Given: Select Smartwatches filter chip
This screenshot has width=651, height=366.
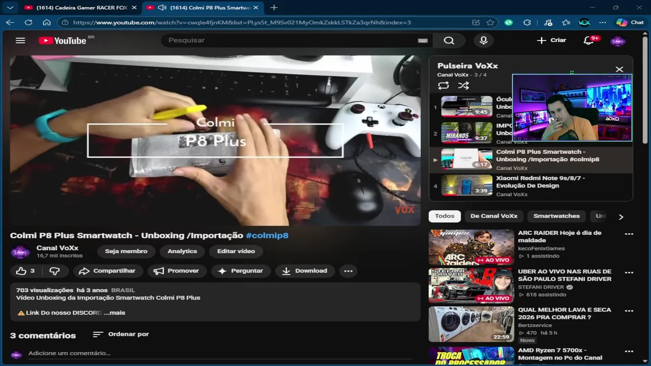Looking at the screenshot, I should [x=556, y=216].
